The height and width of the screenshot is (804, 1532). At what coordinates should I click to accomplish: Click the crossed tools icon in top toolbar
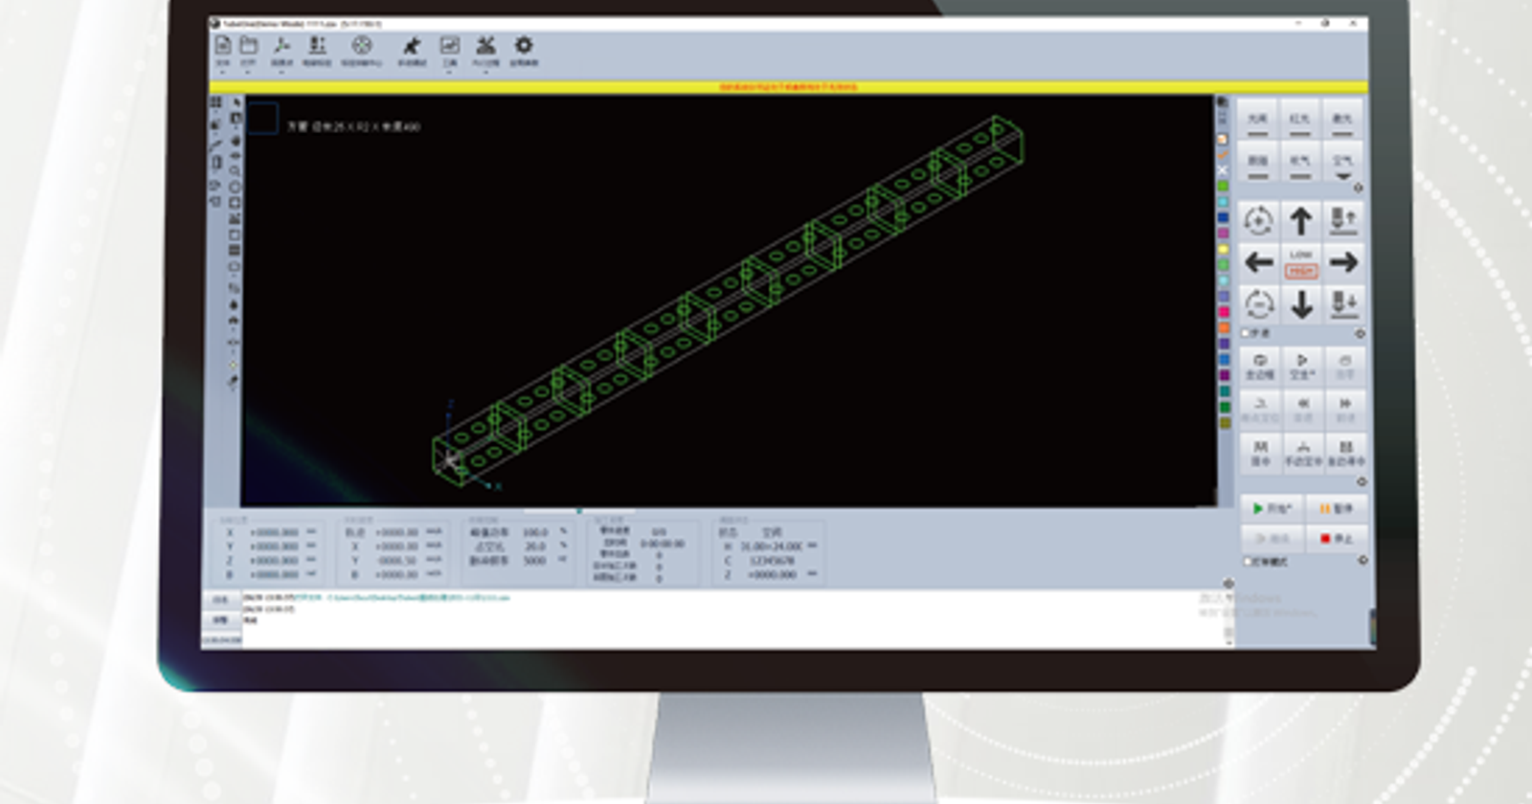[485, 45]
